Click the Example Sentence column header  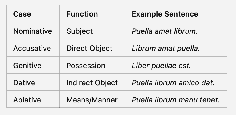(165, 14)
